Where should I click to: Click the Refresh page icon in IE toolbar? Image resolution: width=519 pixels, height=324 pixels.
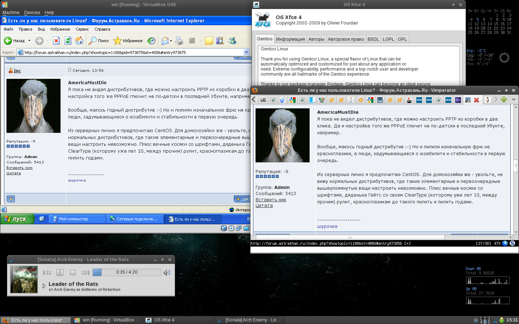coord(68,41)
